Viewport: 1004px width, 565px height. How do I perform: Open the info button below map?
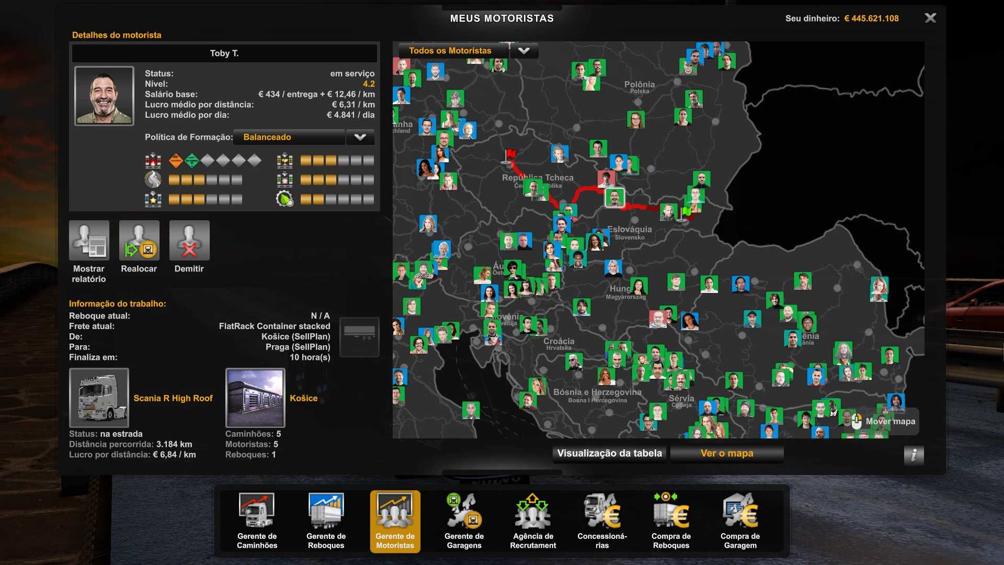914,455
